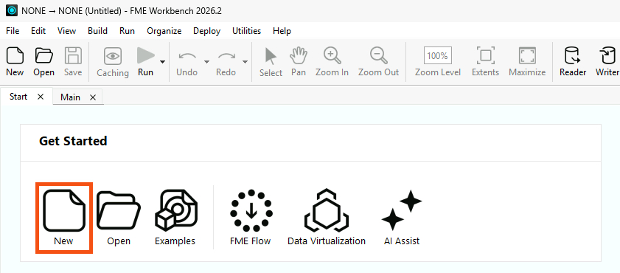This screenshot has height=273, width=620.
Task: Click New in Get Started panel
Action: click(64, 218)
